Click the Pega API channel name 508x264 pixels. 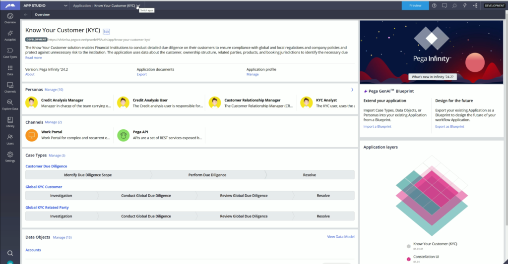tap(140, 132)
